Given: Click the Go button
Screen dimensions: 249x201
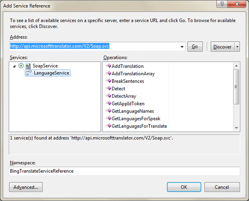Looking at the screenshot, I should (195, 47).
